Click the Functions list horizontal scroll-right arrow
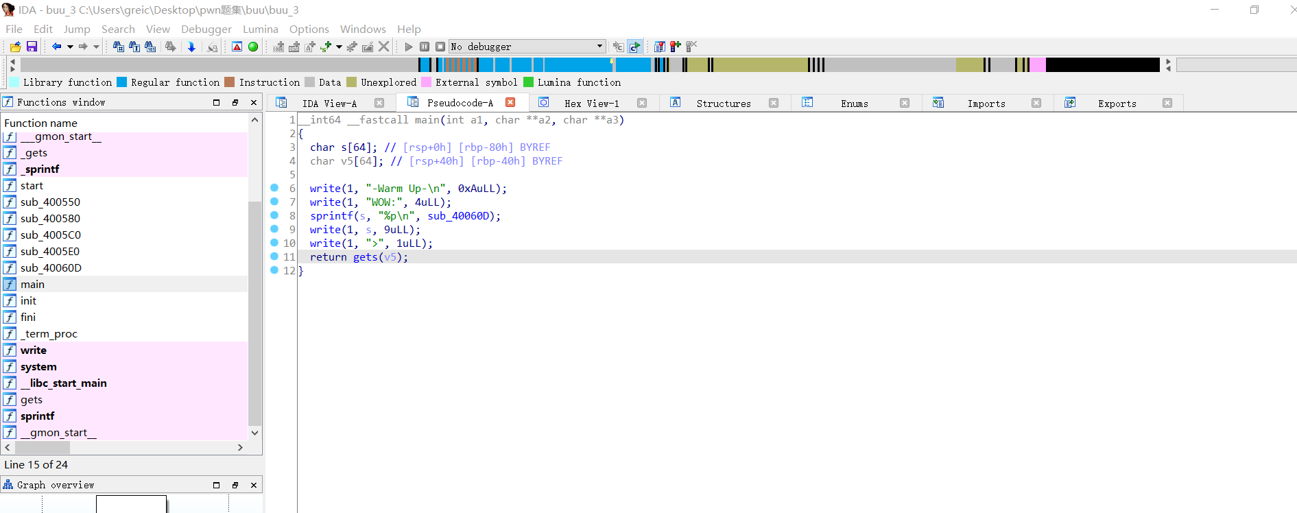The image size is (1297, 513). point(240,447)
